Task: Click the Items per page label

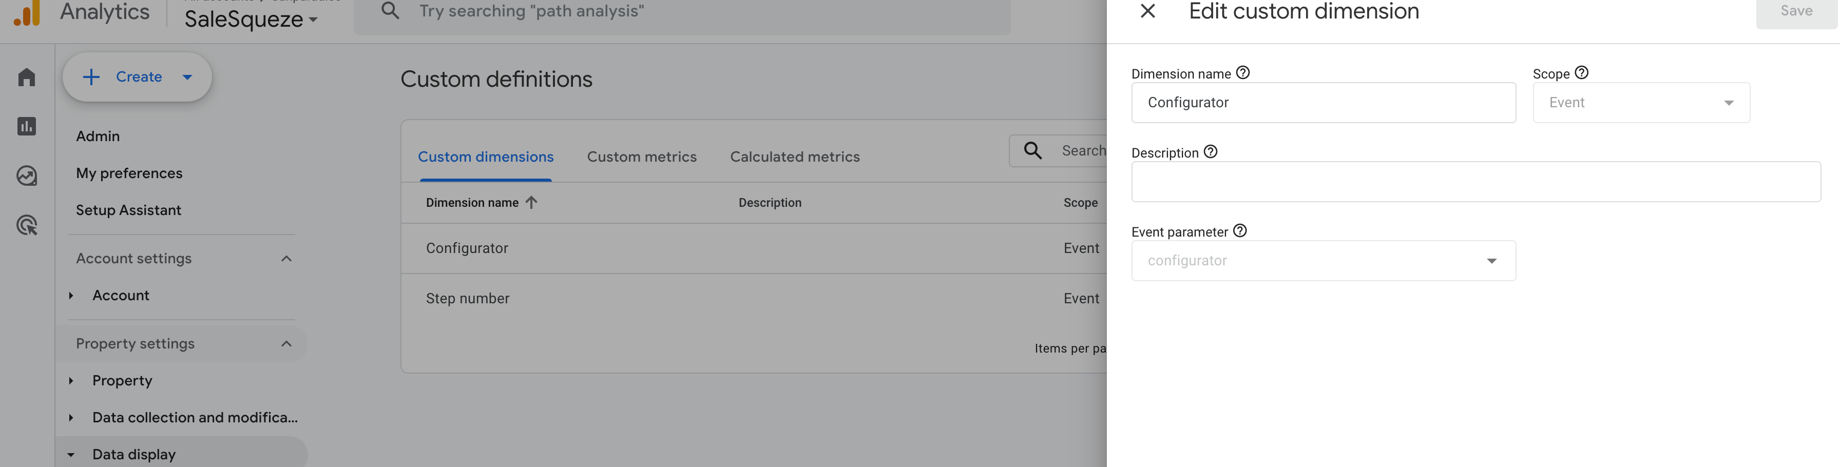Action: coord(1070,348)
